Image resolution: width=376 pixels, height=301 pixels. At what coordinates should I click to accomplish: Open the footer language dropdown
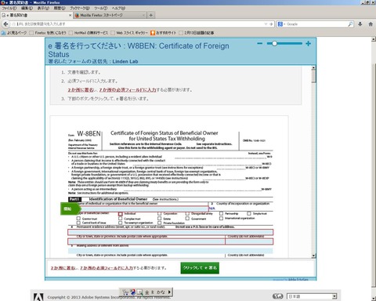click(312, 296)
